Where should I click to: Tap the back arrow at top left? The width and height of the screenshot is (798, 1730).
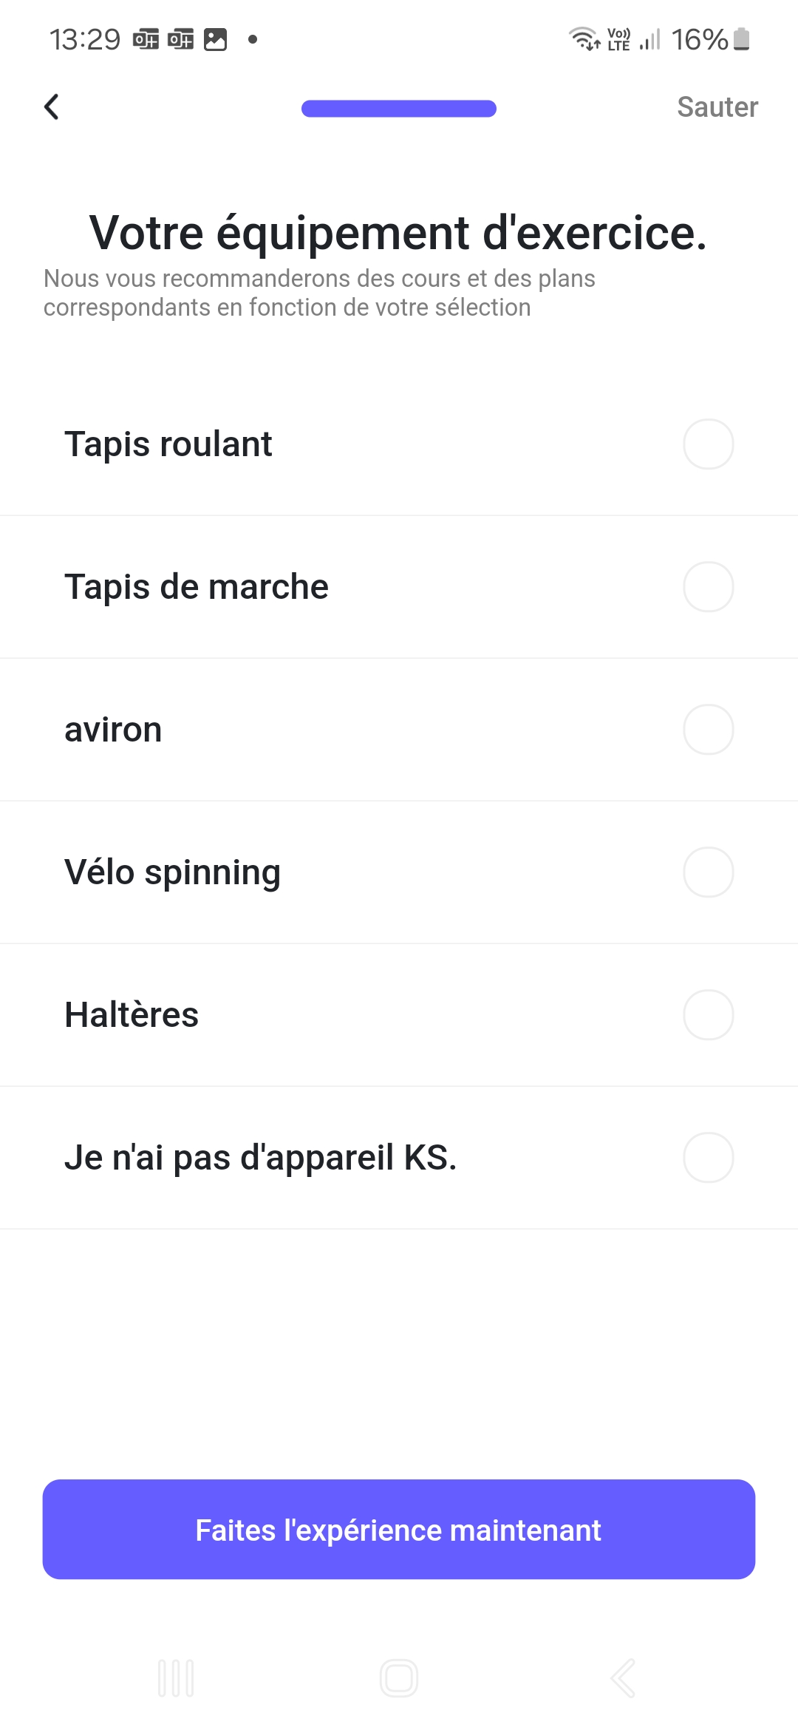[52, 107]
